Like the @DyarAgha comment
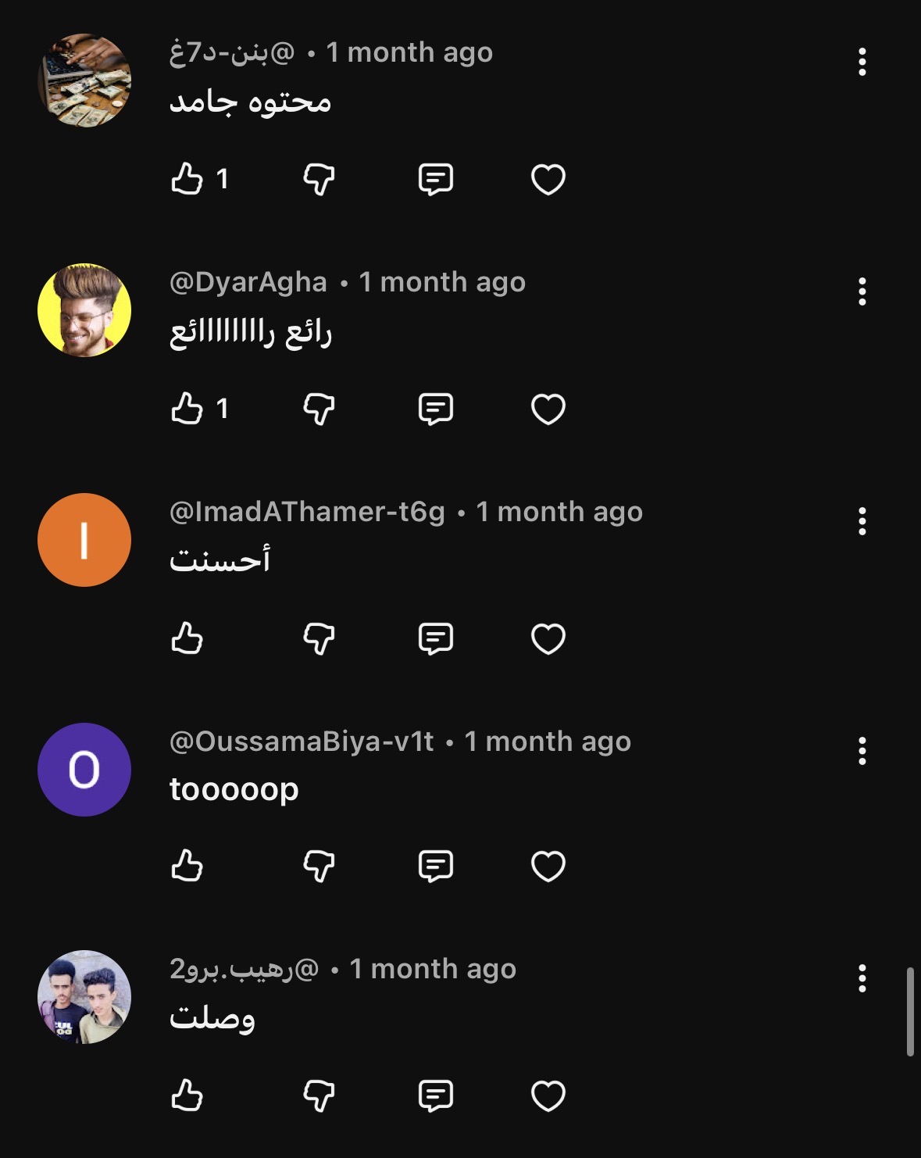 click(x=187, y=409)
